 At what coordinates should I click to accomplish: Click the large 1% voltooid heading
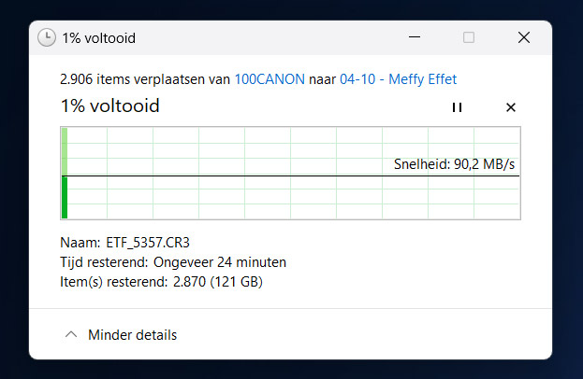(x=110, y=106)
